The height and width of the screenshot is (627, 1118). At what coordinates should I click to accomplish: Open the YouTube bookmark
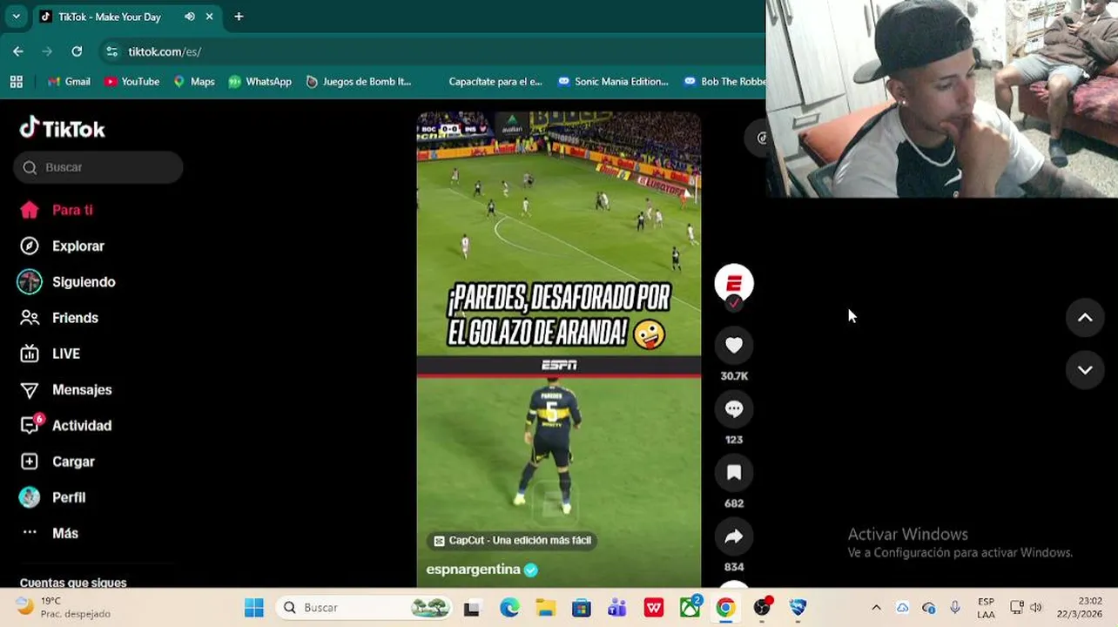131,81
